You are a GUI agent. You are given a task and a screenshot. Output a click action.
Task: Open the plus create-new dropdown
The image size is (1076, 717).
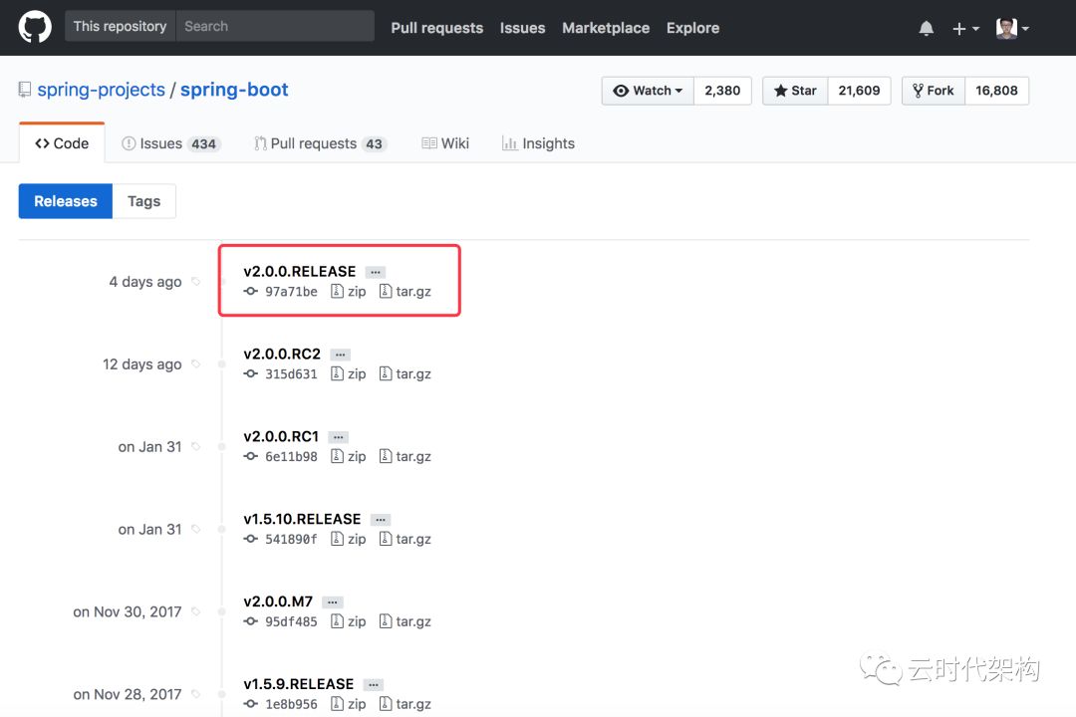click(x=965, y=28)
